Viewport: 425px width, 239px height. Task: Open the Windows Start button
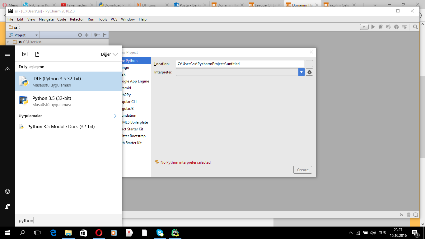tap(7, 232)
